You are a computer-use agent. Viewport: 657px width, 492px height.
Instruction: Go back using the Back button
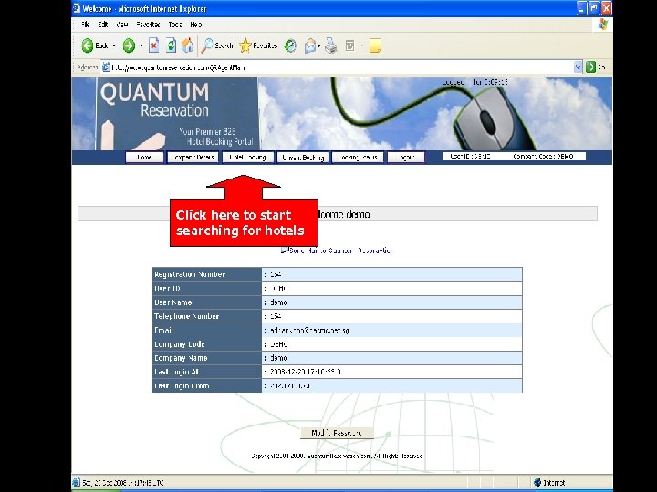click(x=95, y=46)
